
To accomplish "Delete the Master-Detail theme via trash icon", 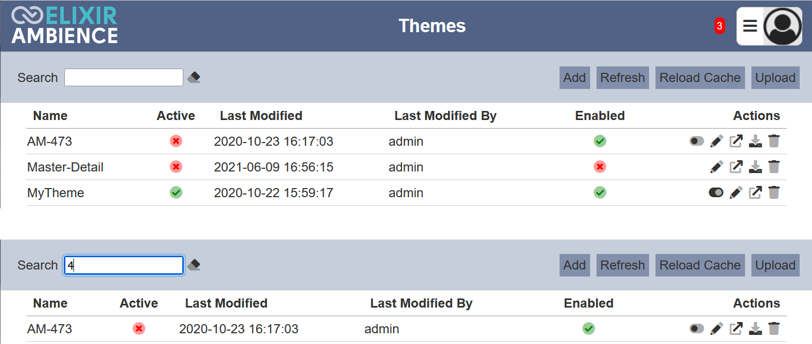I will pos(774,167).
